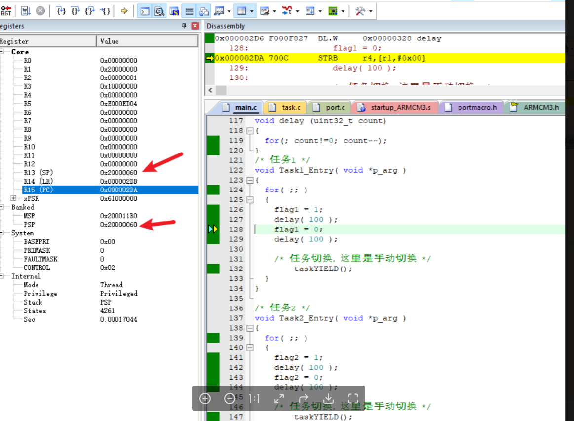Image resolution: width=574 pixels, height=421 pixels.
Task: Switch to the main.c tab
Action: tap(241, 107)
